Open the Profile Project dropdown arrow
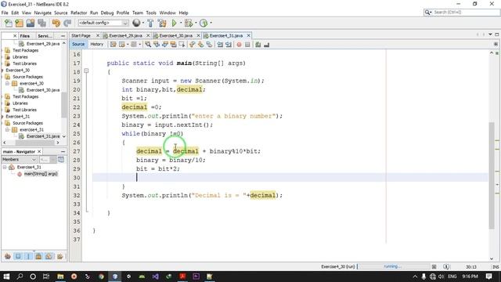The height and width of the screenshot is (282, 501). (x=211, y=23)
